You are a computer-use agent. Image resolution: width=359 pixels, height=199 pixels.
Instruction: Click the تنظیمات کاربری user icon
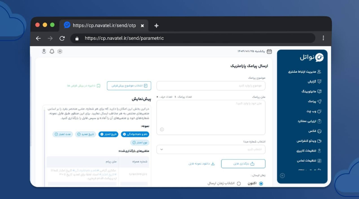click(320, 151)
